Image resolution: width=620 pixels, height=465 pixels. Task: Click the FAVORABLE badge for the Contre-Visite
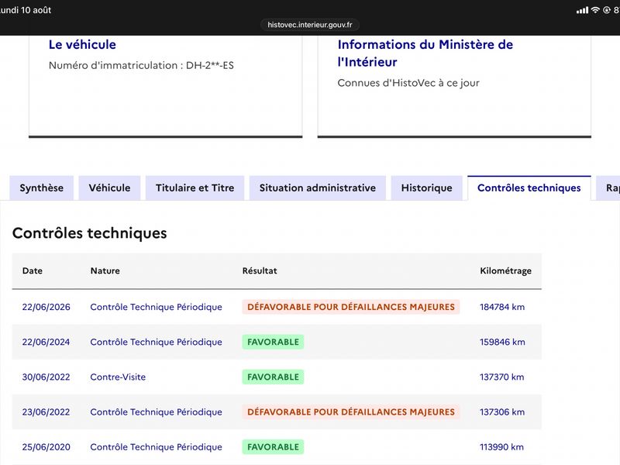[274, 377]
